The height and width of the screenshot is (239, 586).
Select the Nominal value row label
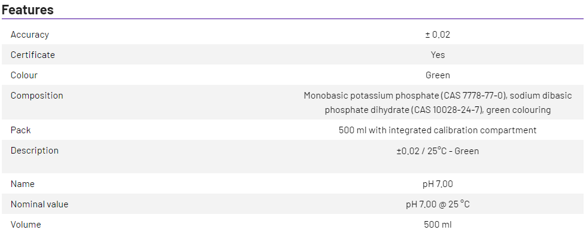[40, 204]
